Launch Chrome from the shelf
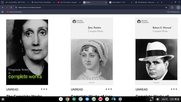 (x=67, y=99)
